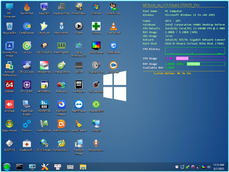
Task: Select the MemTestx64 icon
Action: 61,48
